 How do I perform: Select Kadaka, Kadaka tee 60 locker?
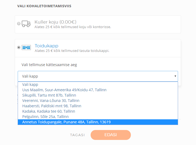click(98, 111)
